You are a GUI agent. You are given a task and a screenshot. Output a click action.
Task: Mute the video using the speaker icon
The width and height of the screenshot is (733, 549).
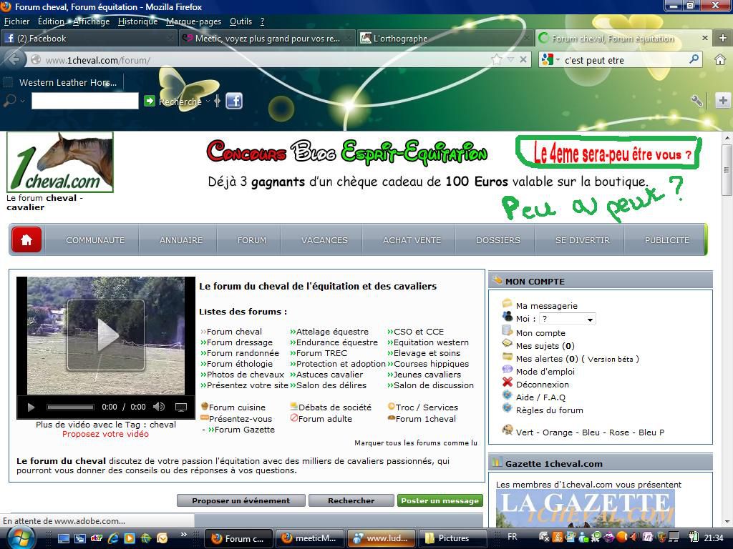tap(159, 407)
